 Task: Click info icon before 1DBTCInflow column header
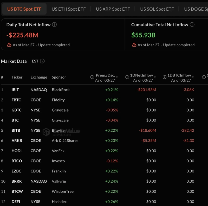click(x=164, y=77)
